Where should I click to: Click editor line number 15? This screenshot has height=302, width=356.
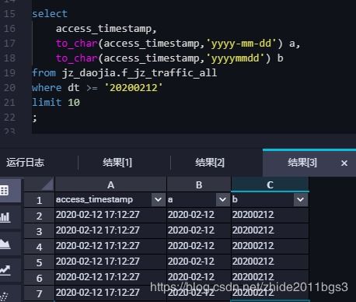[9, 13]
